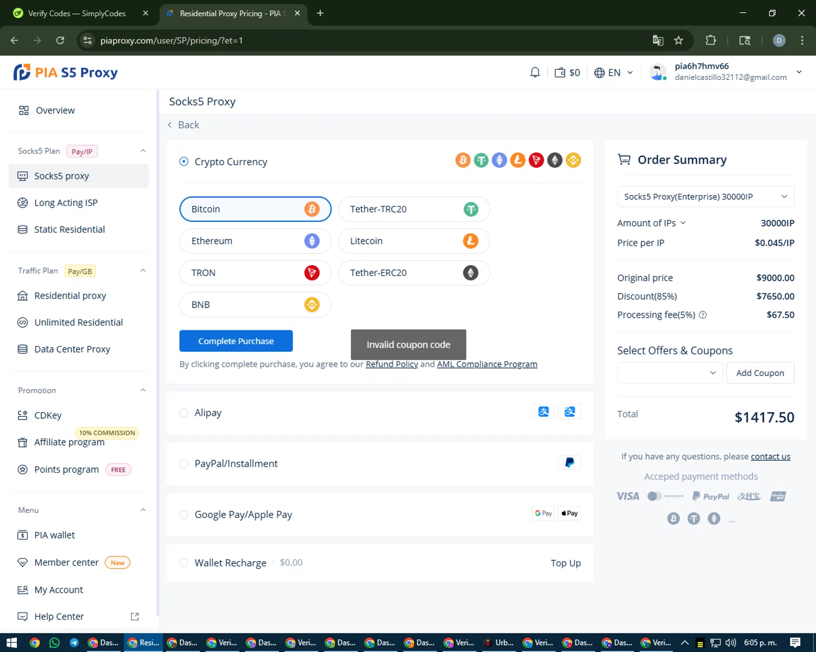The image size is (816, 652).
Task: Select Ethereum as crypto payment
Action: point(255,241)
